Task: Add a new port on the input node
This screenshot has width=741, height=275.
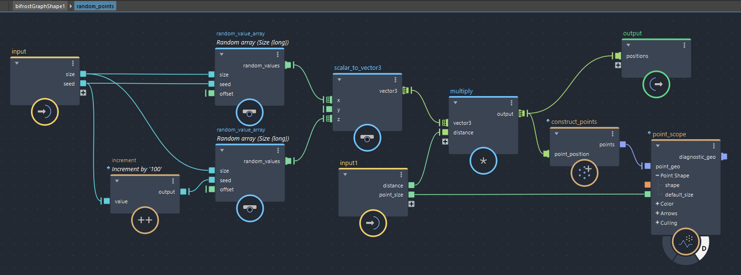Action: 83,93
